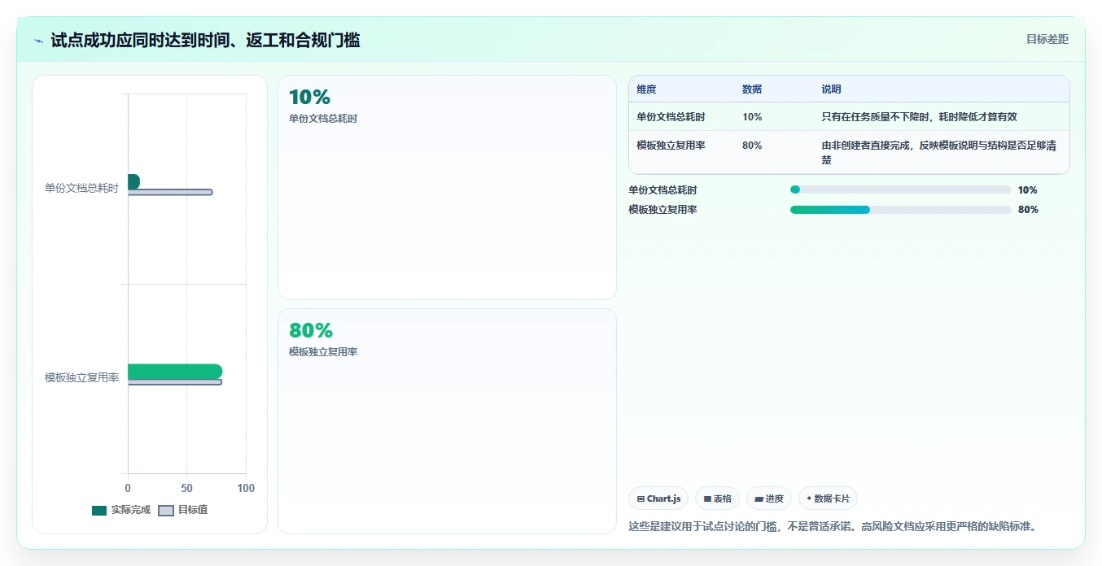Select the 80% data card
This screenshot has width=1102, height=566.
coord(447,421)
